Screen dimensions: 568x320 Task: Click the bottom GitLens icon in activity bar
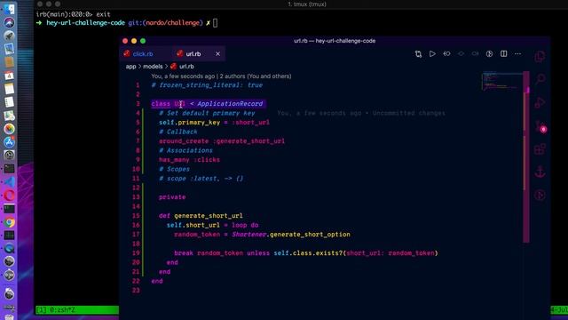pyautogui.click(x=540, y=196)
